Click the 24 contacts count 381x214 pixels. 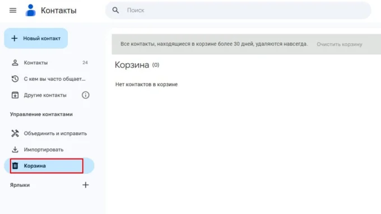click(x=85, y=63)
